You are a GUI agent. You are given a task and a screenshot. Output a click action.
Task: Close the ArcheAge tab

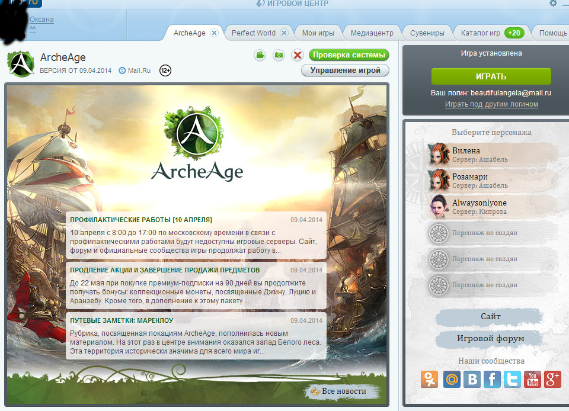point(214,33)
